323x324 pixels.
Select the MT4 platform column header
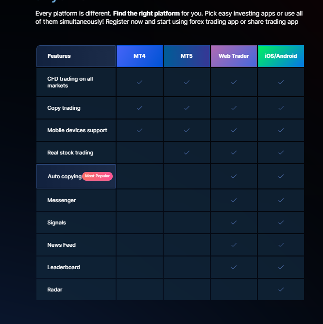[x=139, y=56]
